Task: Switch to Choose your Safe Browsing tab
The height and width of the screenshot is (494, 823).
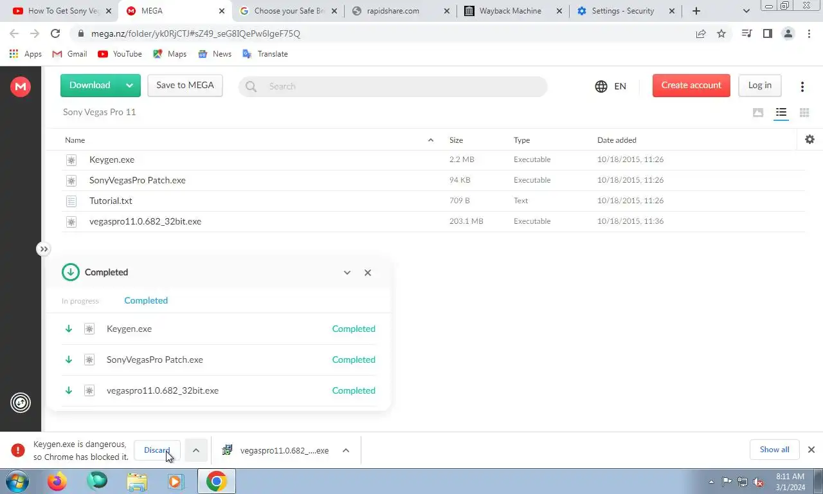Action: click(x=288, y=11)
